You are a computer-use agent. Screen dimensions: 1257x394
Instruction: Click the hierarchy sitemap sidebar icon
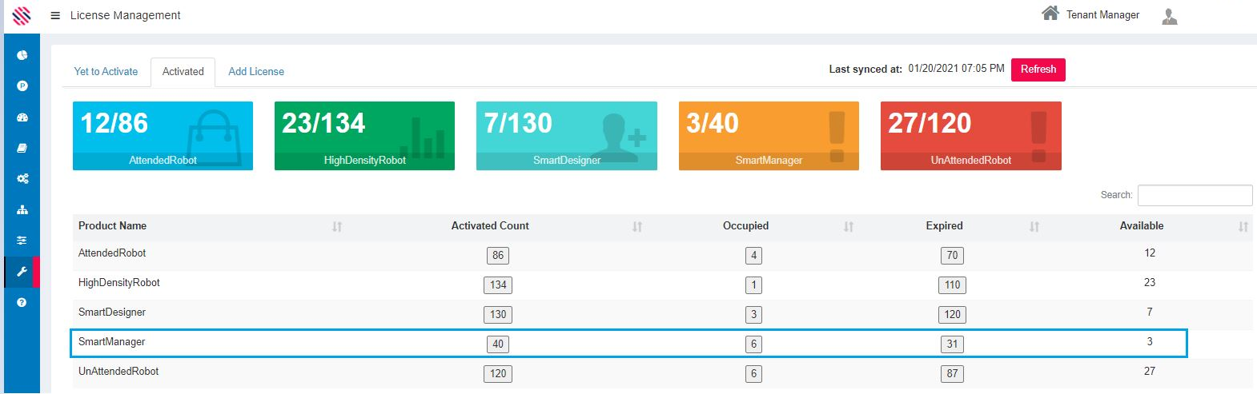22,210
